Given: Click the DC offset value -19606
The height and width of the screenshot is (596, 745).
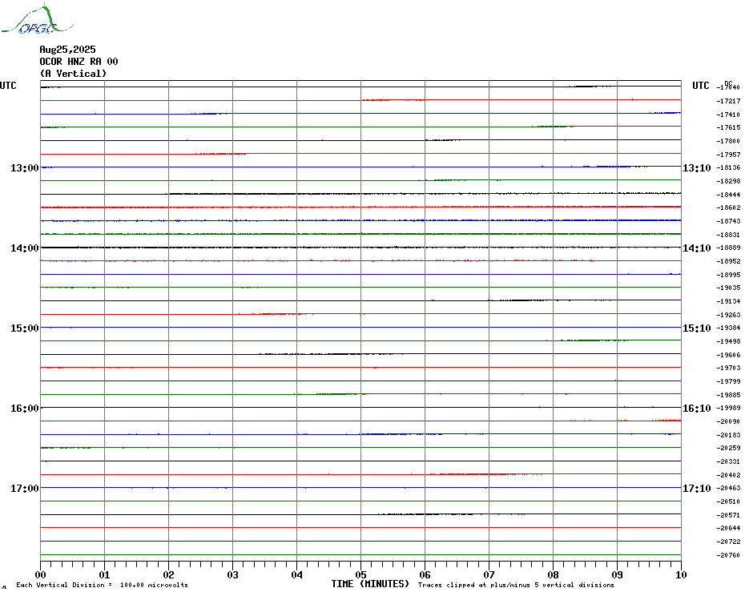Looking at the screenshot, I should (x=728, y=355).
